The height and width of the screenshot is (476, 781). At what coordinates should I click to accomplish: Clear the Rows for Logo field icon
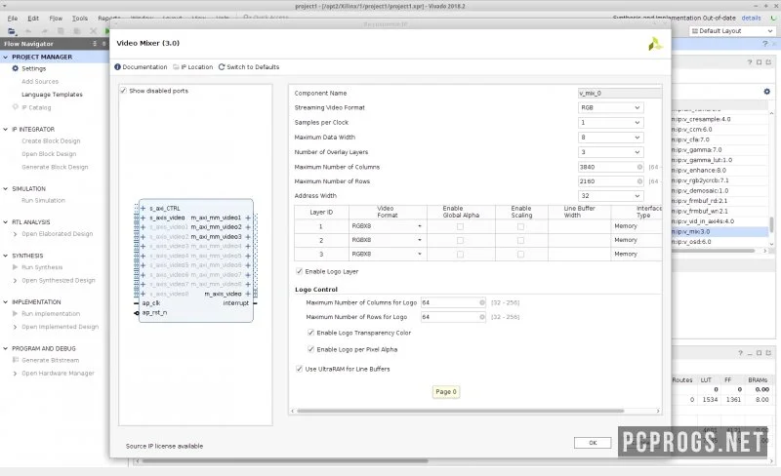tap(482, 317)
